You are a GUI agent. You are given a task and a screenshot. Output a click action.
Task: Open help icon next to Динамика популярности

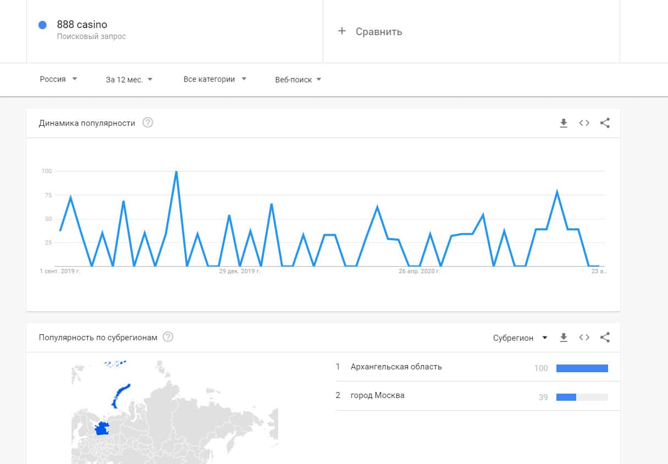tap(148, 123)
